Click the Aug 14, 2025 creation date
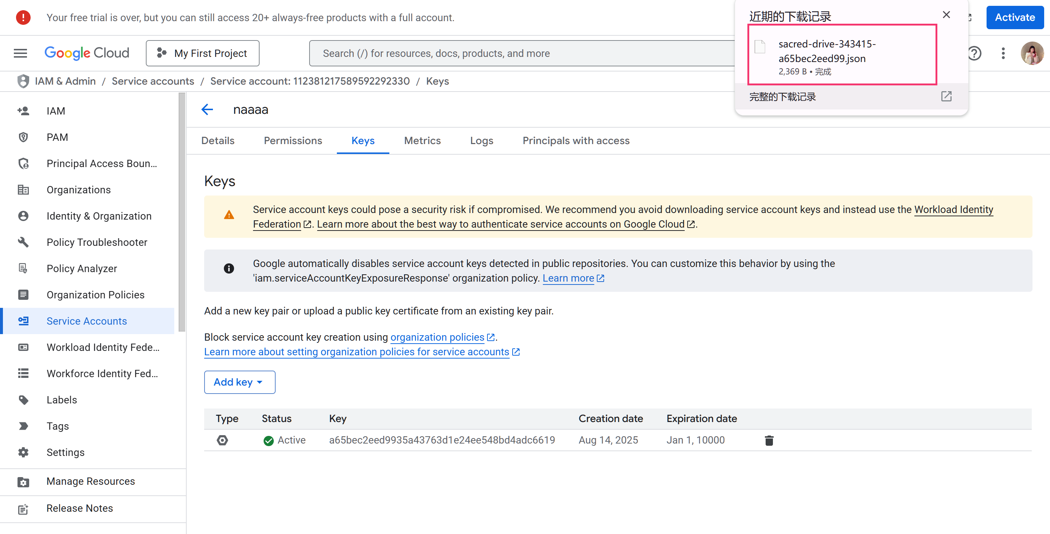 tap(608, 440)
